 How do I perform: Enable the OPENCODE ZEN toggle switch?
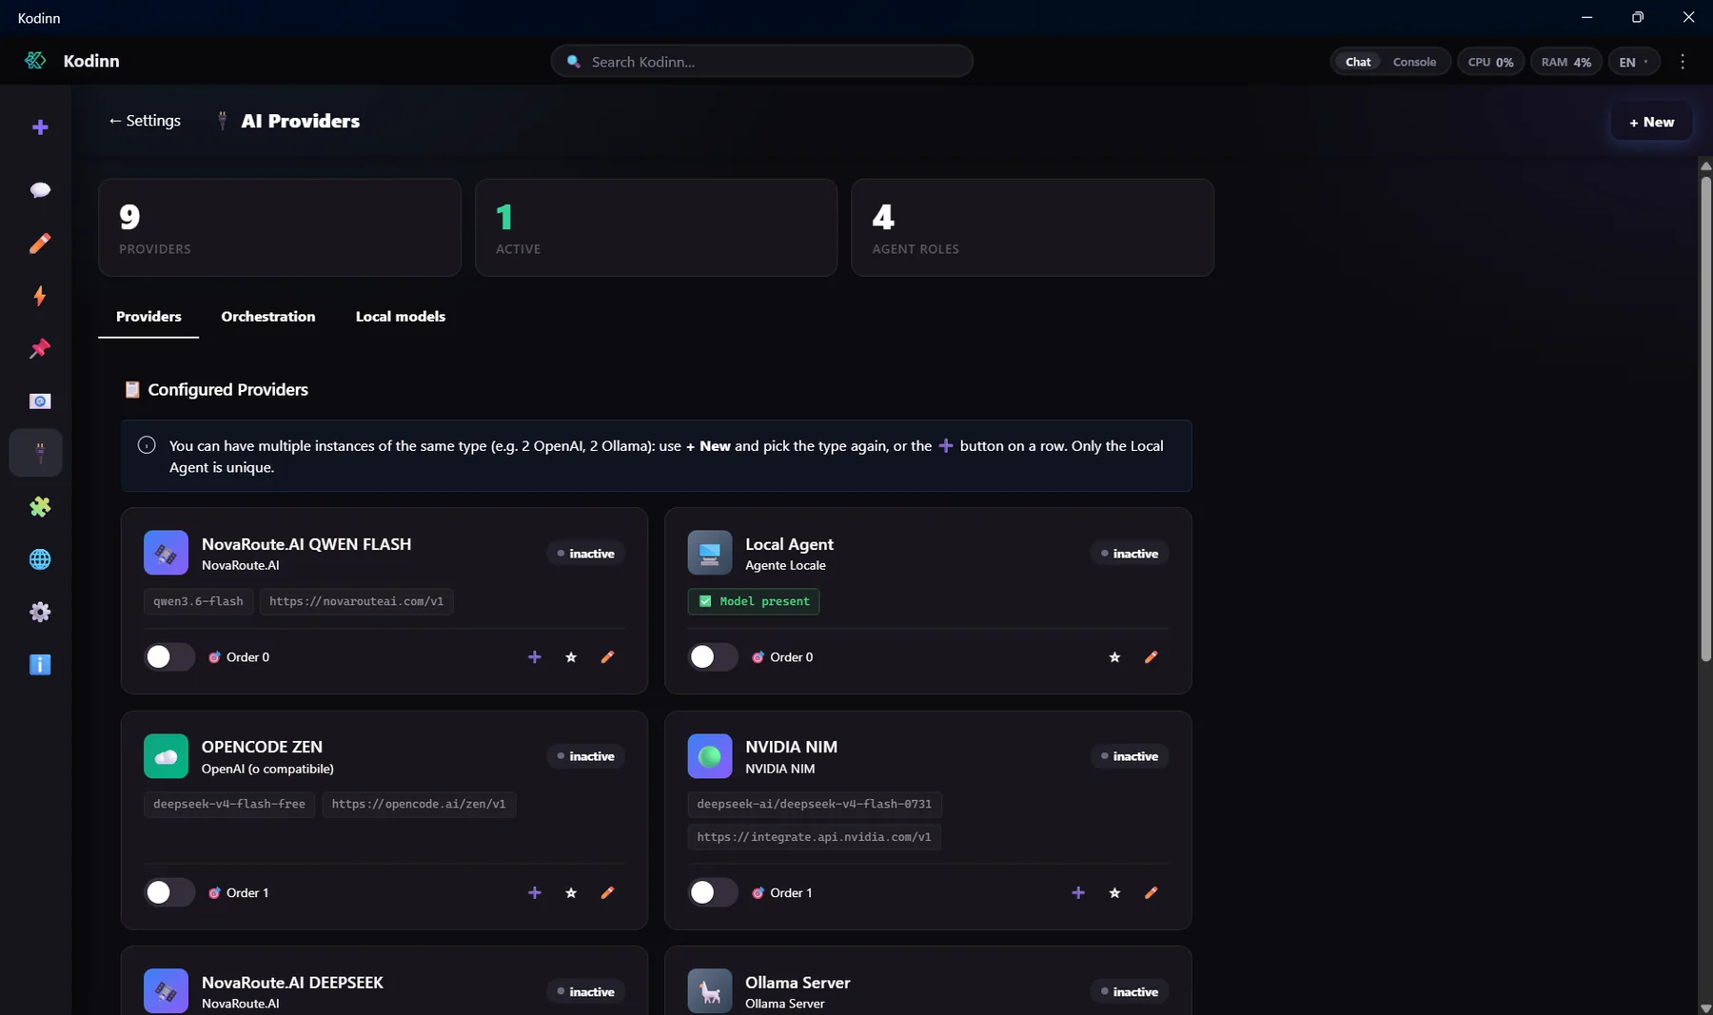[169, 892]
